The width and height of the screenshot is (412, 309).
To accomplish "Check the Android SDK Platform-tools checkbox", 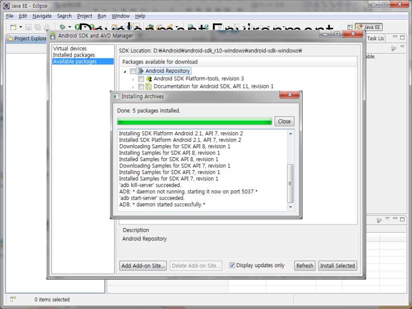I will click(x=141, y=79).
